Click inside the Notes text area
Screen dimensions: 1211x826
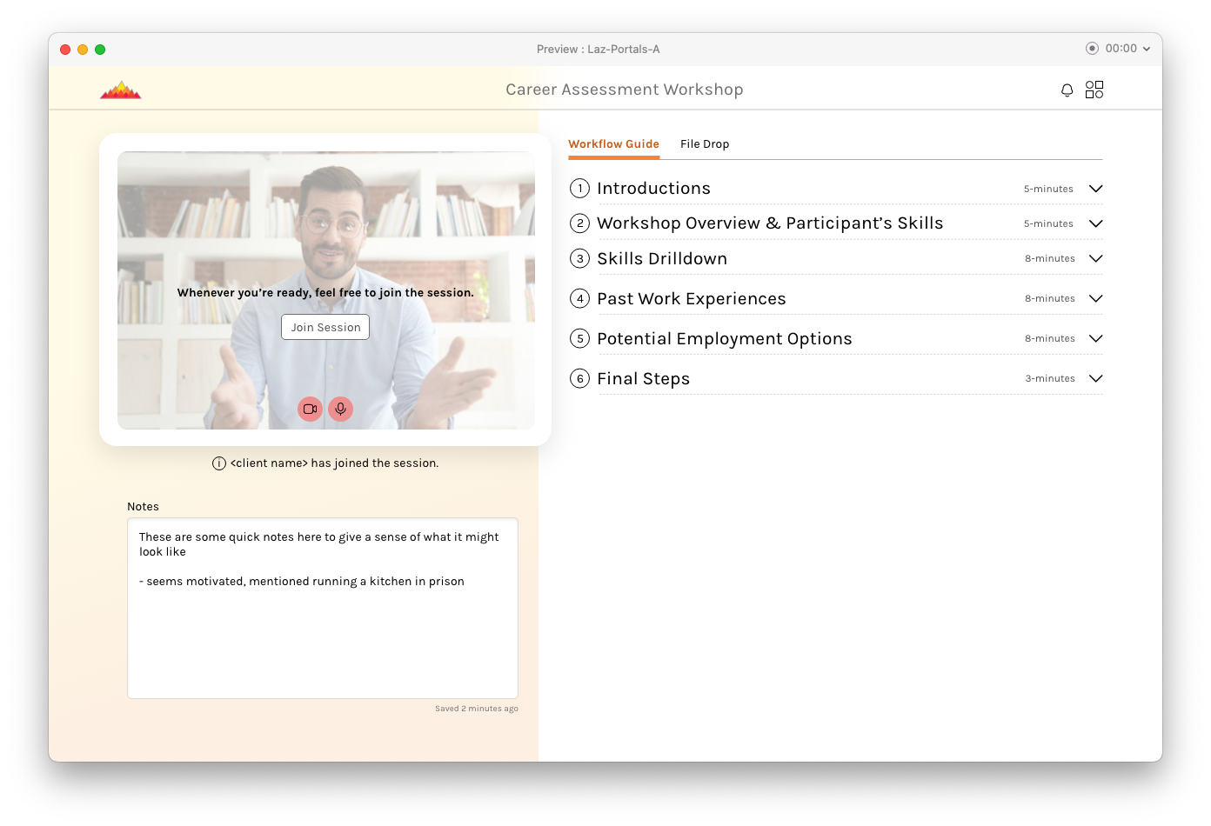[323, 609]
